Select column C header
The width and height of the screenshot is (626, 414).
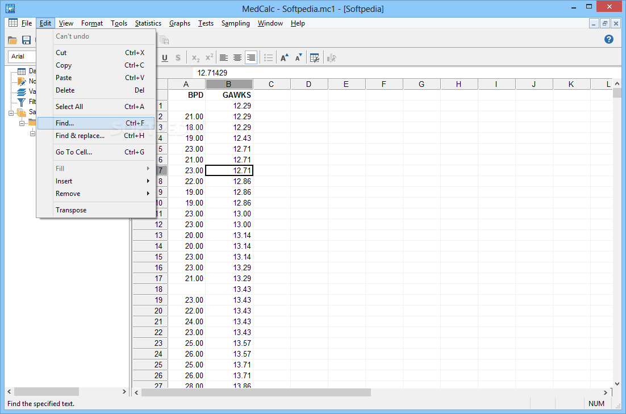pos(272,84)
